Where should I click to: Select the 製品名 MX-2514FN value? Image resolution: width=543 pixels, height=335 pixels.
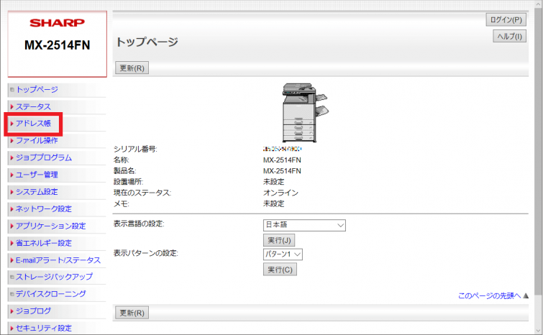[x=282, y=171]
